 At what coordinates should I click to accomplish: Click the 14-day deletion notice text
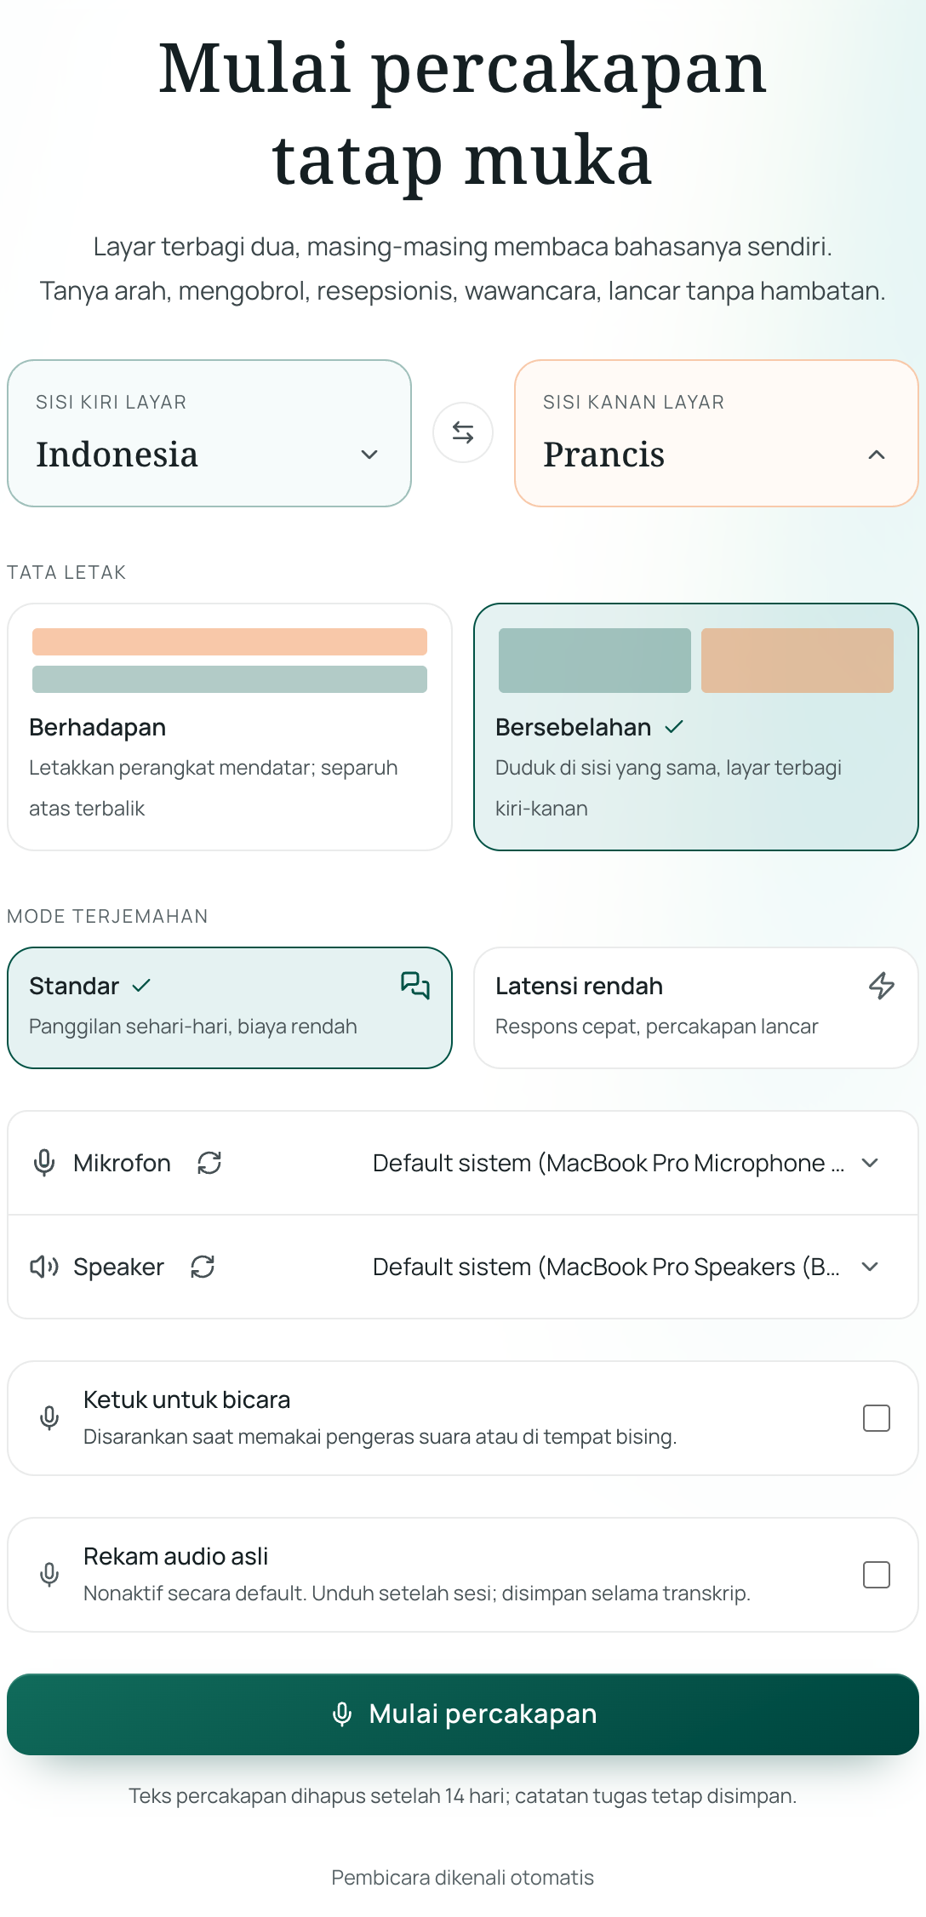point(463,1796)
